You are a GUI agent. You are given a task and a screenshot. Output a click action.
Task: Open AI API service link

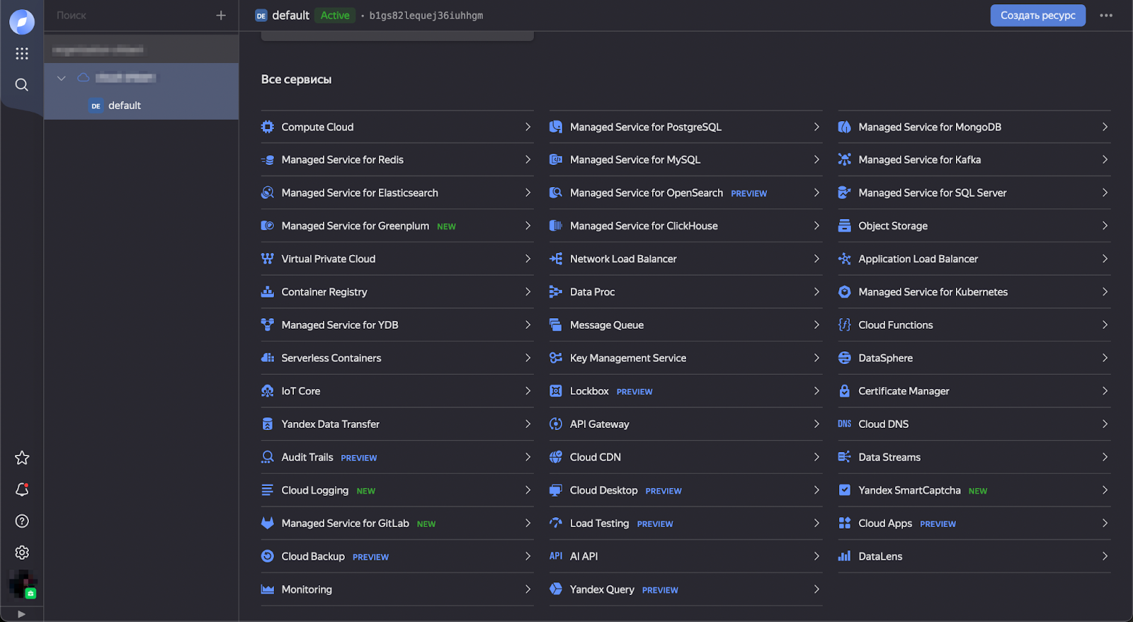click(583, 557)
